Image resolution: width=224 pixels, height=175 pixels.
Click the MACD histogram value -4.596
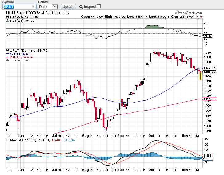click(x=69, y=140)
